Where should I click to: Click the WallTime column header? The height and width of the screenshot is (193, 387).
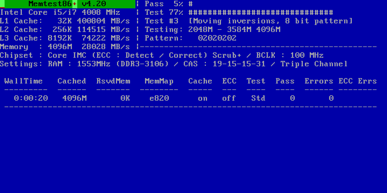click(24, 81)
